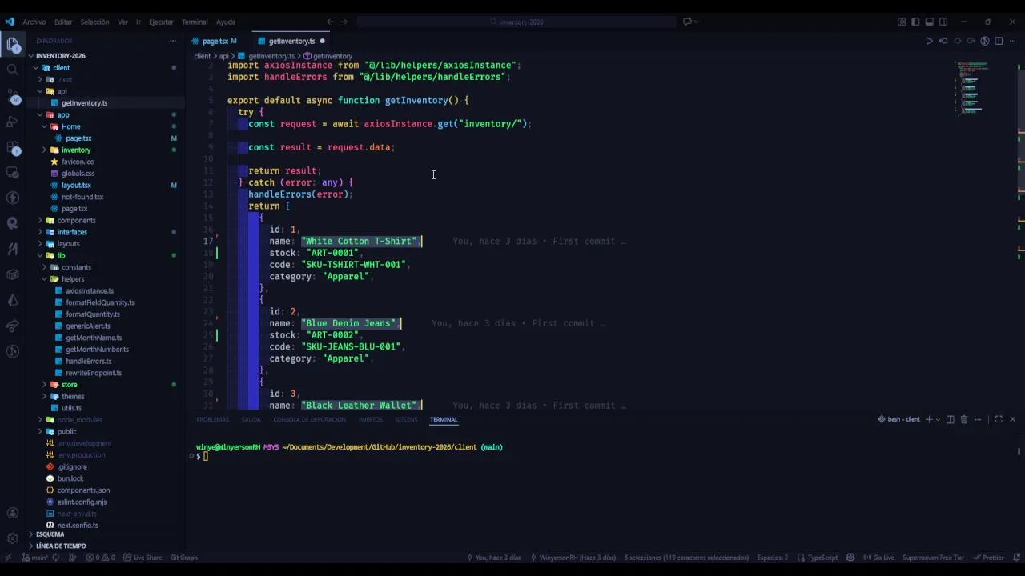Open the Search view in activity bar

(x=13, y=70)
